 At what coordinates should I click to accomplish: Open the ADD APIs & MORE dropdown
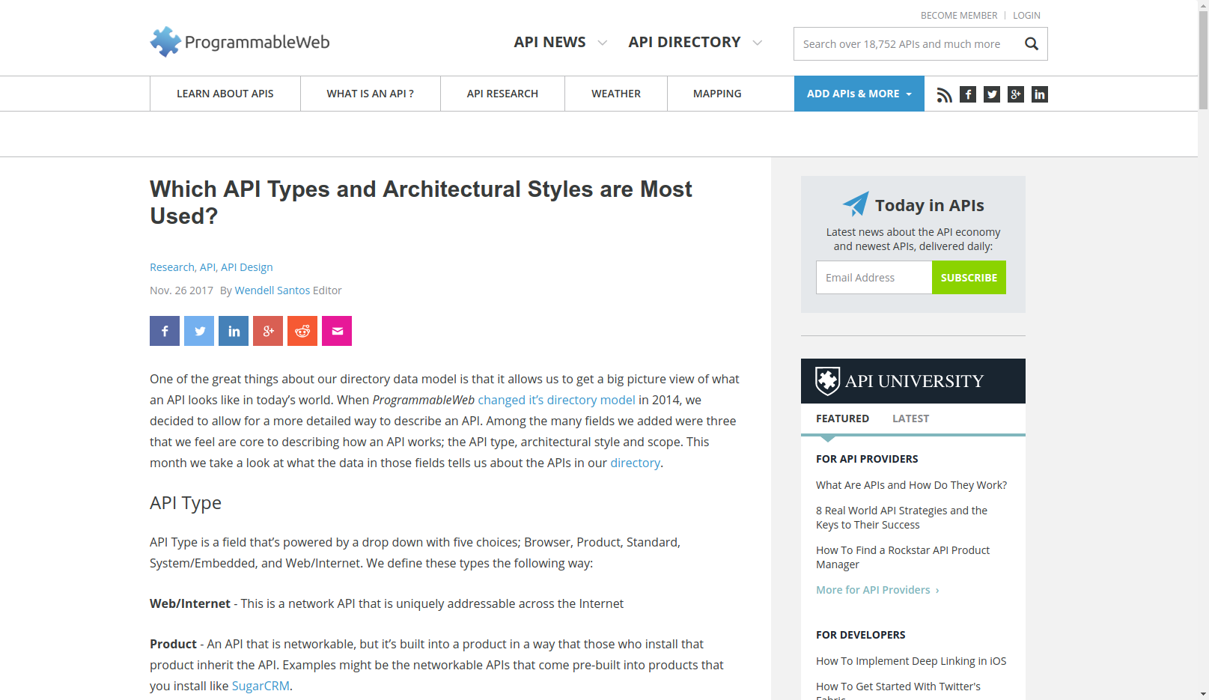pos(859,94)
